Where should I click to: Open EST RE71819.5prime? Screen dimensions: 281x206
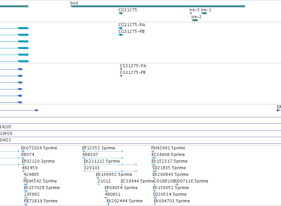(x=41, y=201)
